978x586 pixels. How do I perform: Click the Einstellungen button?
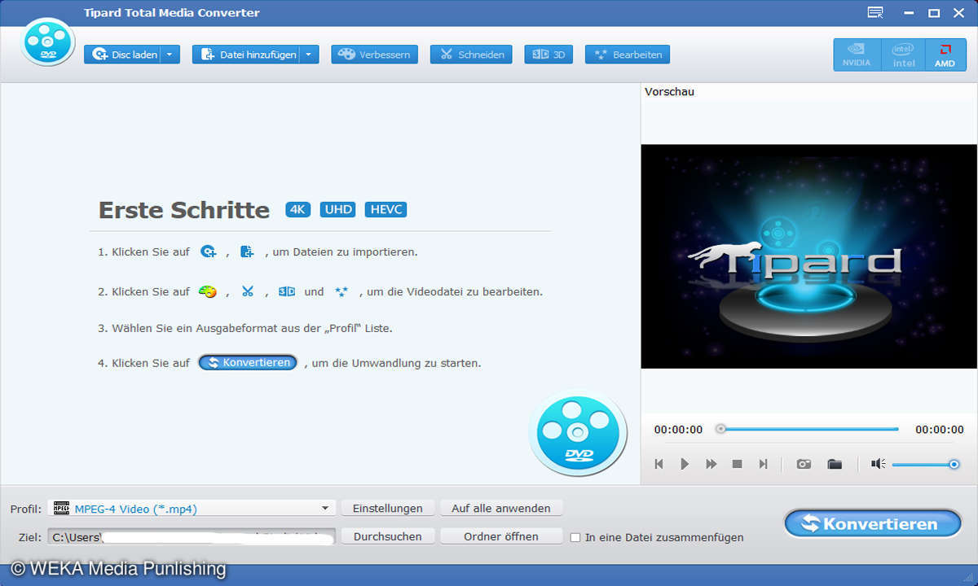point(388,509)
